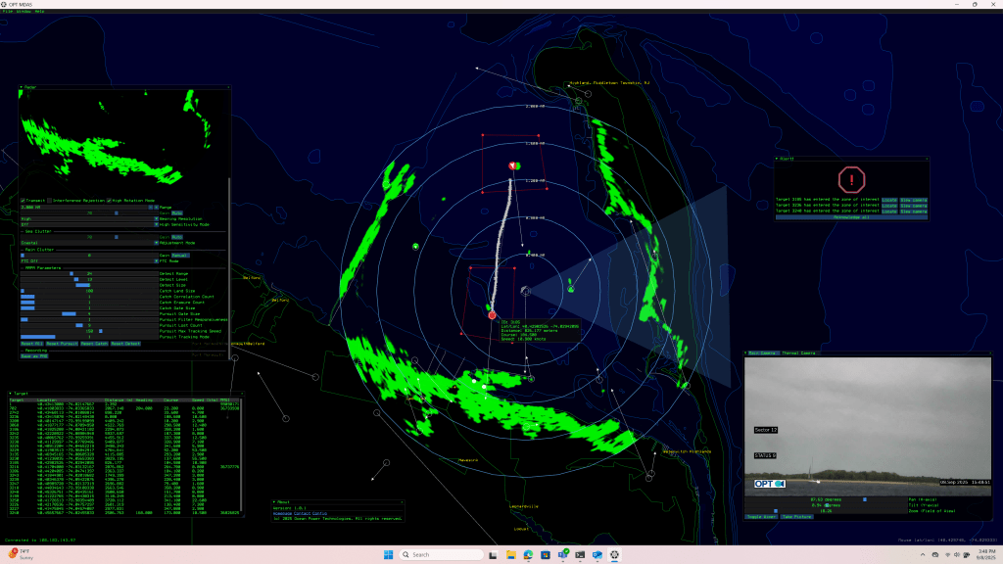
Task: Collapse the Radar panel with its title triangle
Action: click(22, 89)
